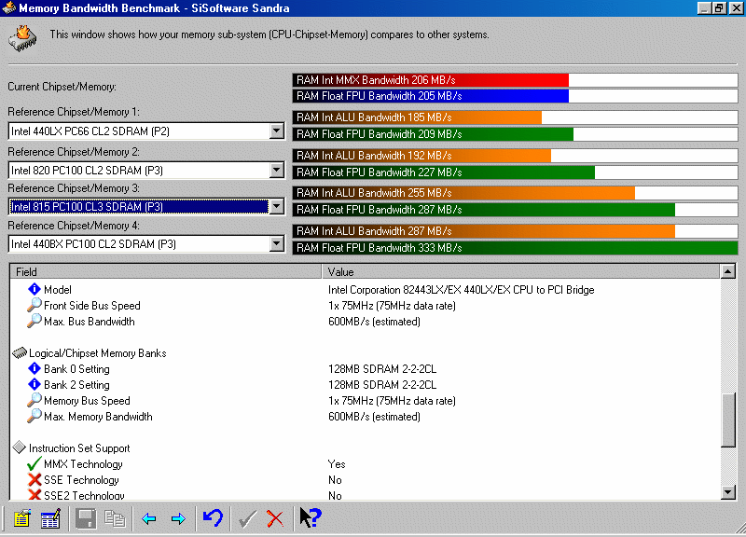Image resolution: width=746 pixels, height=537 pixels.
Task: Open Reference Chipset/Memory 3 dropdown arrow
Action: (276, 206)
